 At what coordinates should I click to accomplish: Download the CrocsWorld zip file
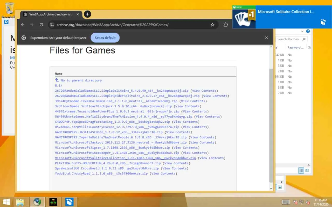click(107, 168)
